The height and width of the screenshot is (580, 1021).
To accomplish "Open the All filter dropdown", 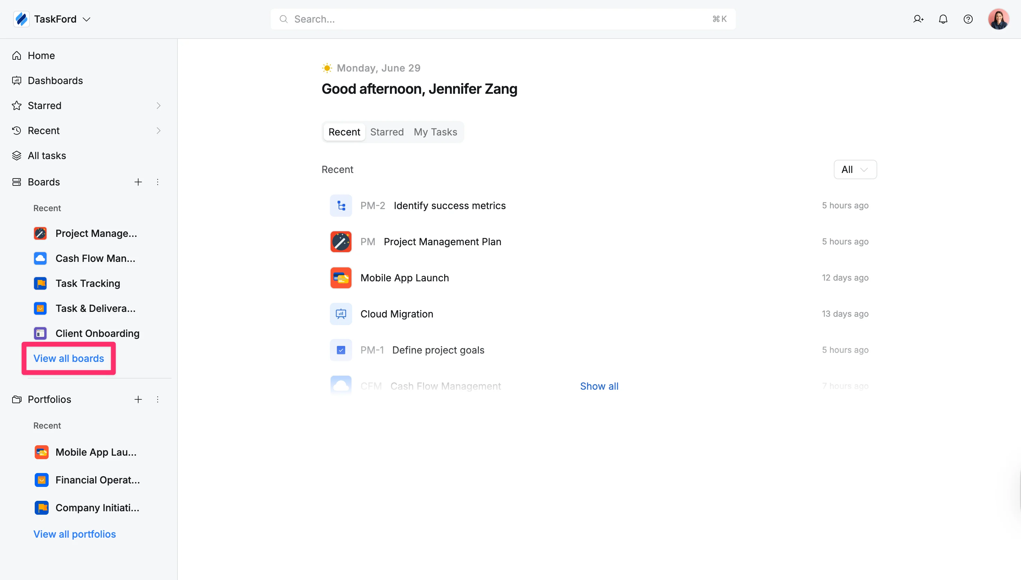I will coord(855,170).
